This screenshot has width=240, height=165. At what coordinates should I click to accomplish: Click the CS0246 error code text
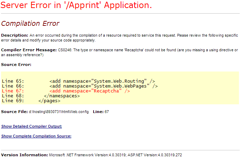[x=65, y=50]
